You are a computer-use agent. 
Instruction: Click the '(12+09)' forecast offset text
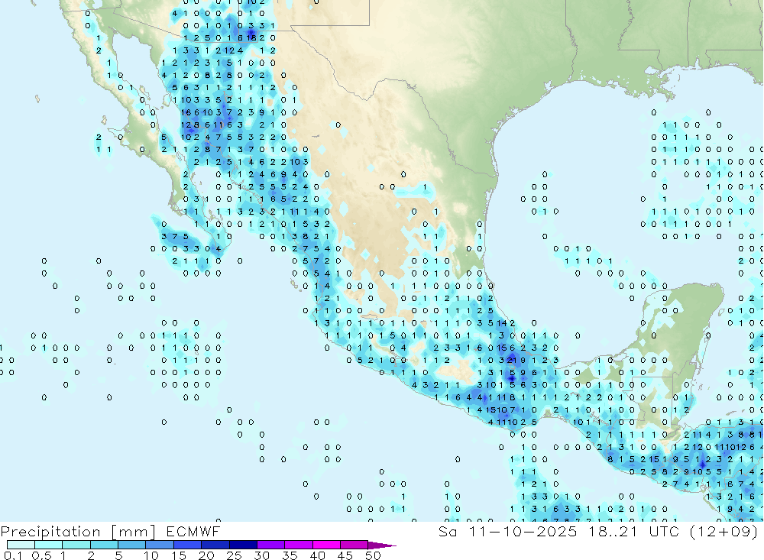pyautogui.click(x=724, y=531)
